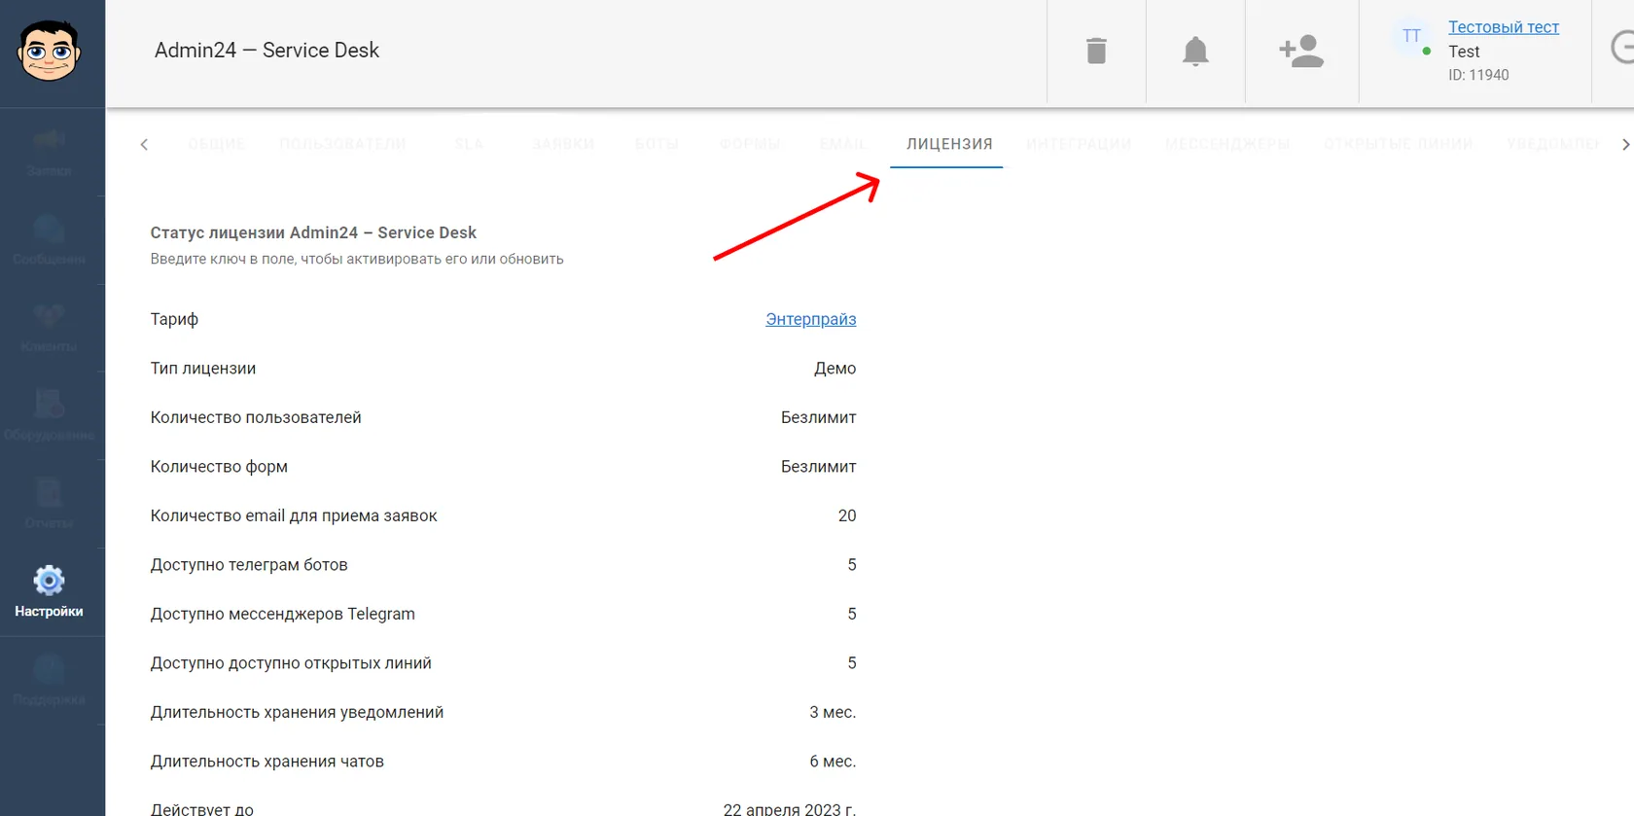Switch to the Интеграции tab
The image size is (1634, 816).
click(x=1079, y=144)
